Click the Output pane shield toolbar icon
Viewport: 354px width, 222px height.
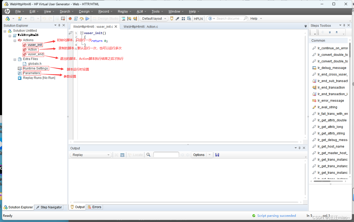point(172,19)
